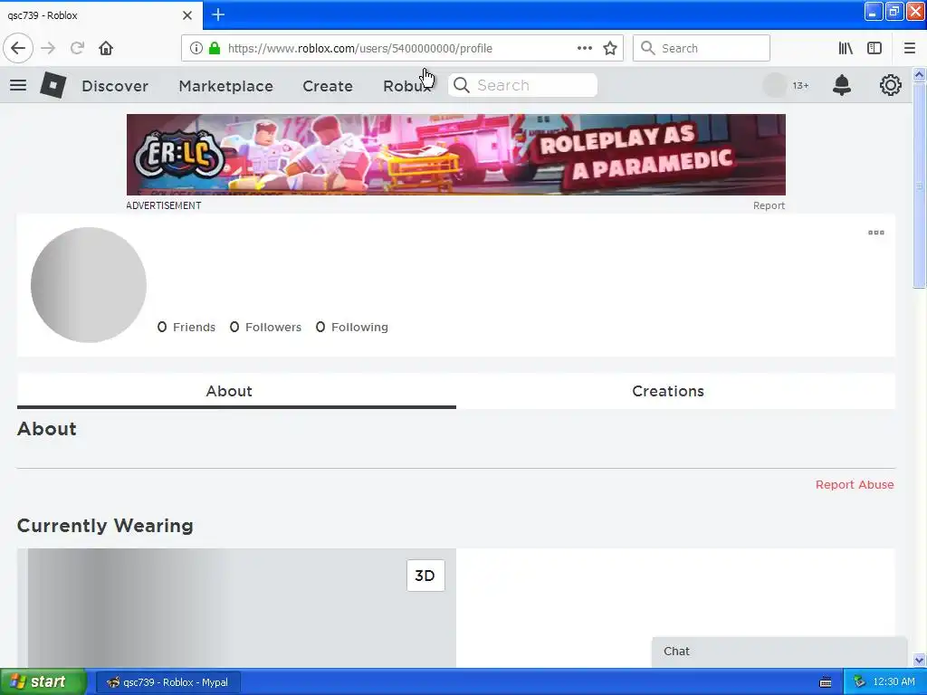Click the network tray icon by the clock
927x695 pixels.
point(859,682)
